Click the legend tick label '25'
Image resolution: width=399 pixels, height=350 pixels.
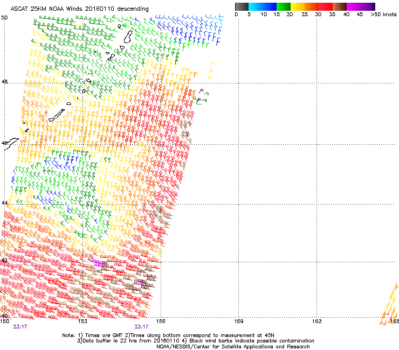305,15
